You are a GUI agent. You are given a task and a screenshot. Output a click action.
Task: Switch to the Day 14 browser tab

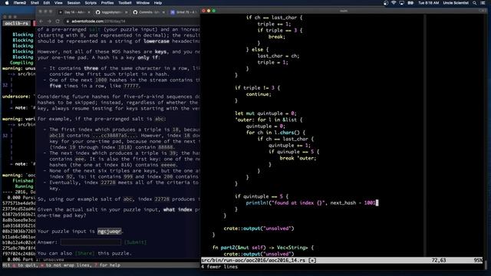74,12
